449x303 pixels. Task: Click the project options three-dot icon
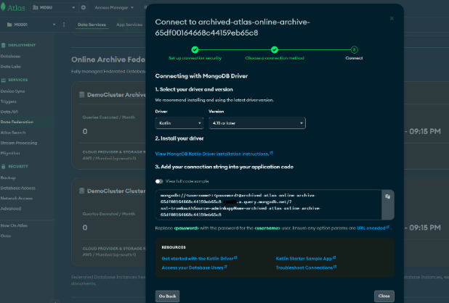pos(64,25)
